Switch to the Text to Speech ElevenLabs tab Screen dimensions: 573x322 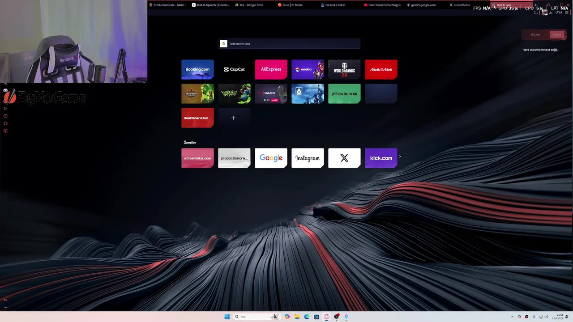(210, 5)
